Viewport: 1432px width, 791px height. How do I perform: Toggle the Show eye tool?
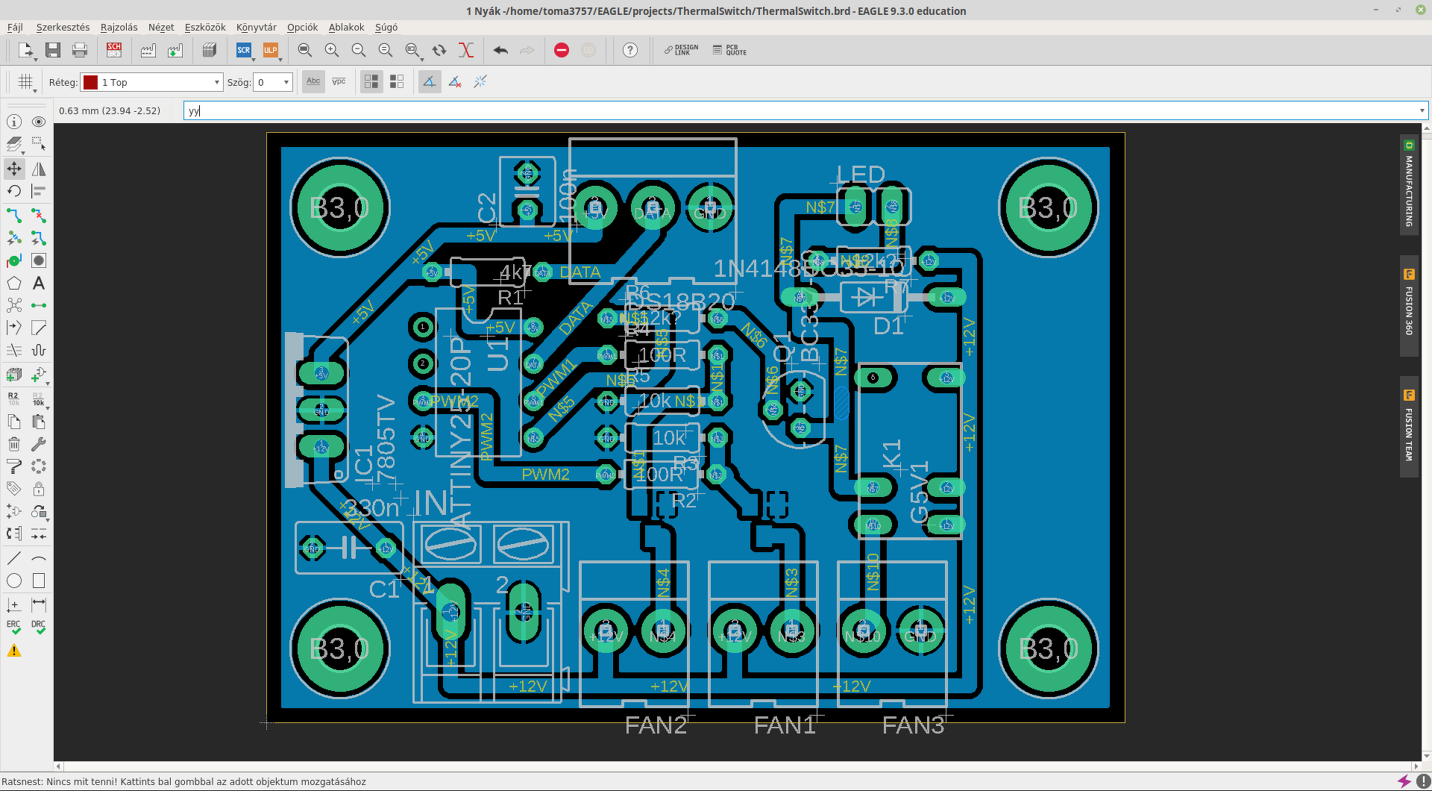coord(39,122)
